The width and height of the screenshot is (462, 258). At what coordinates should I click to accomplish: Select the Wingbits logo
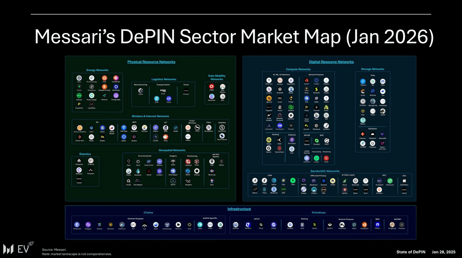click(x=188, y=180)
